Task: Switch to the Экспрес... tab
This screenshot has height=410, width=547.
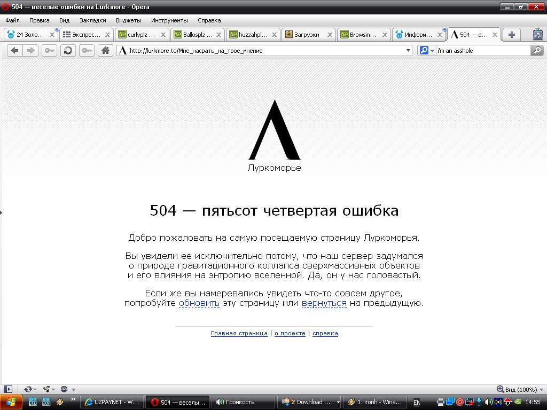Action: point(86,35)
